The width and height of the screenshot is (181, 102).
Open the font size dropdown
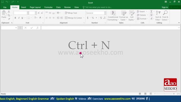coord(36,13)
